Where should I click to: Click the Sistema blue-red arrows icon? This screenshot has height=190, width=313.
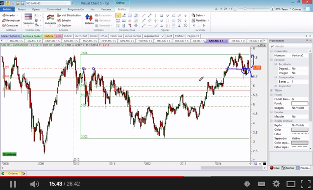(89, 17)
